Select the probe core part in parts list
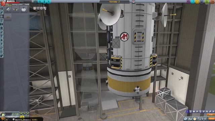 pos(8,9)
